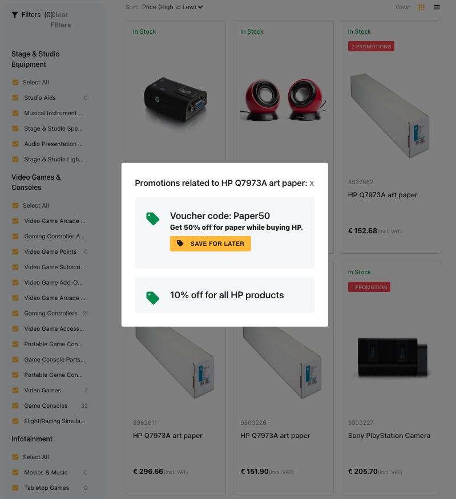Open the Sort by price dropdown
This screenshot has width=456, height=499.
click(173, 7)
